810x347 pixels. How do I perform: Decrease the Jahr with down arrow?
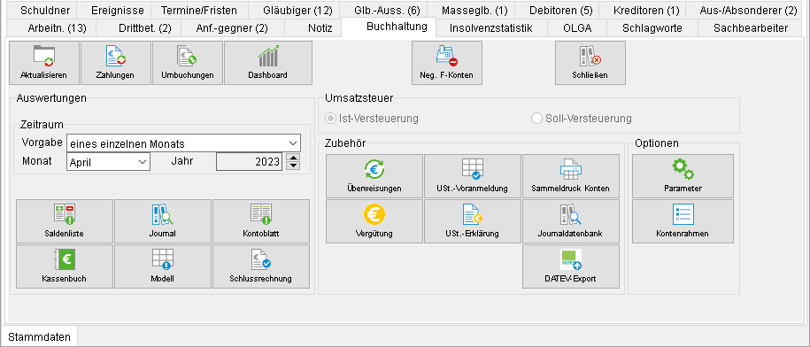pos(293,166)
